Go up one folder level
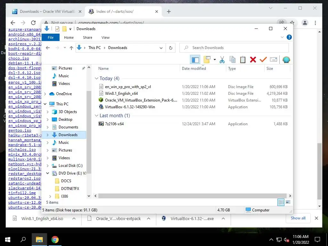Screen dimensions: 328x246 click(71, 48)
